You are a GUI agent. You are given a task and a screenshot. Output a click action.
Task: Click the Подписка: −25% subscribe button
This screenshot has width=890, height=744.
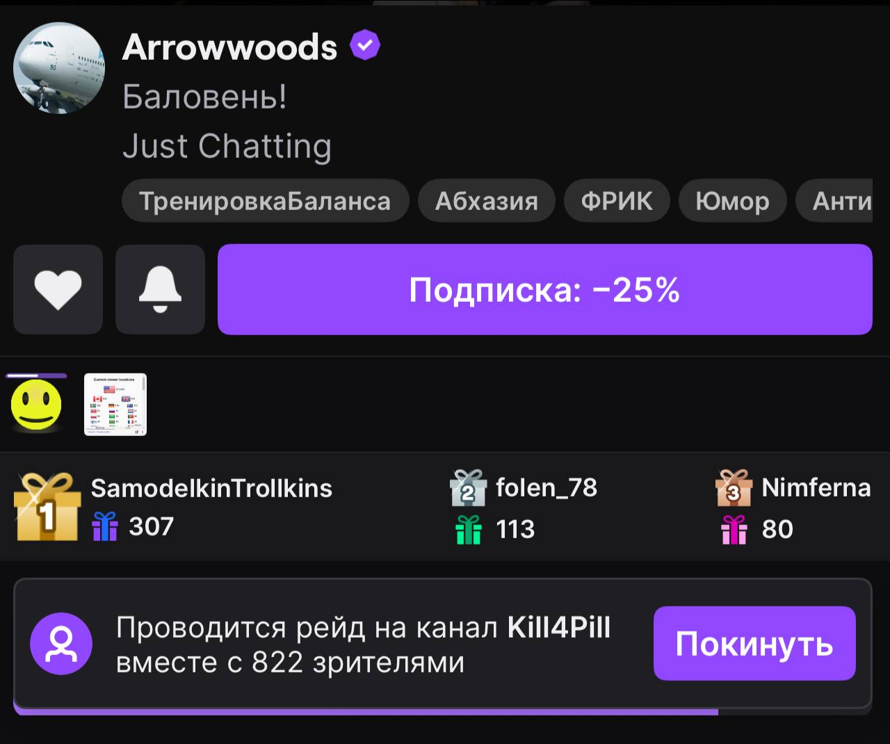coord(544,289)
